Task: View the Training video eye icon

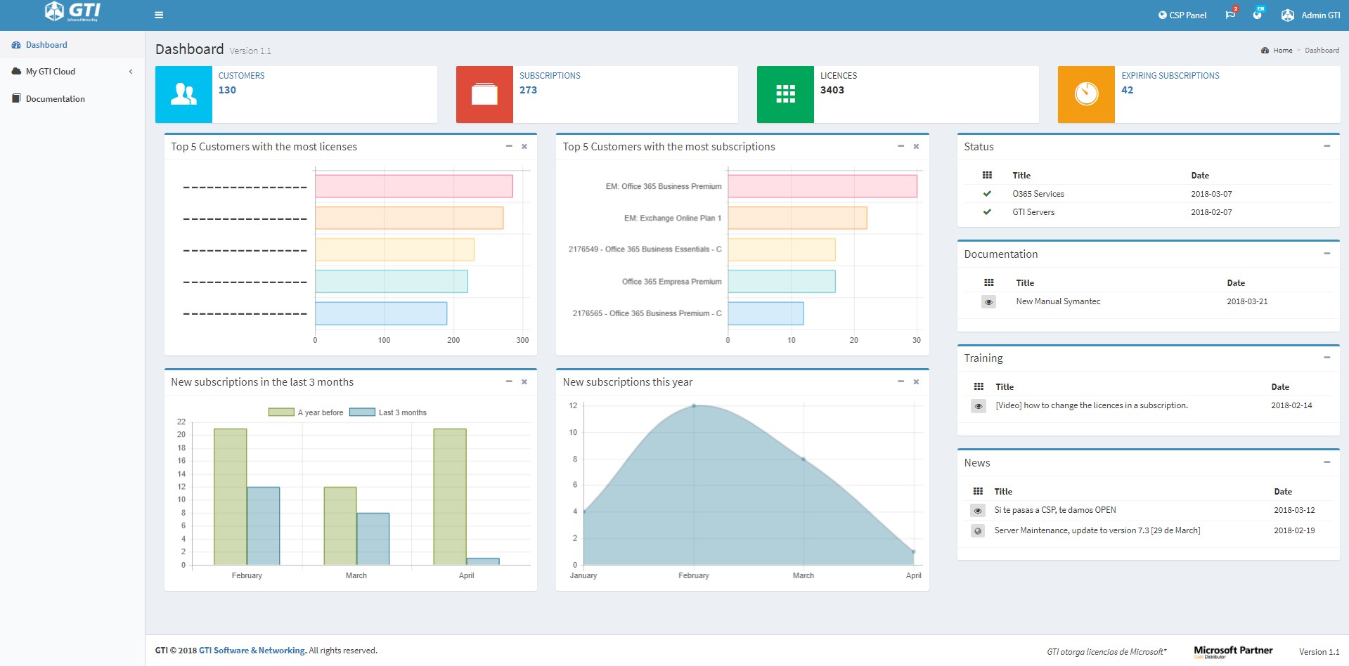Action: coord(978,406)
